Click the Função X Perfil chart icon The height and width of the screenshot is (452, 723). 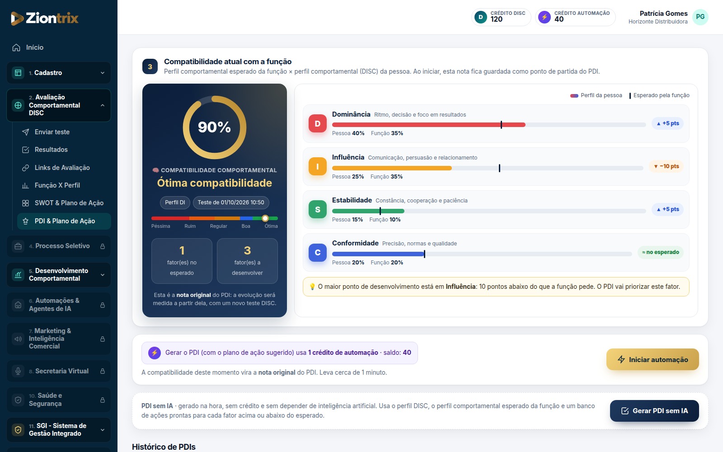26,185
